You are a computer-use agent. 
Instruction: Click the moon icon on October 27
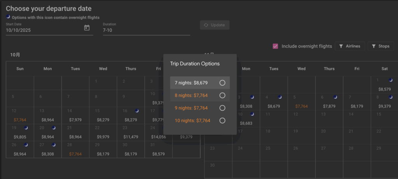[x=54, y=145]
